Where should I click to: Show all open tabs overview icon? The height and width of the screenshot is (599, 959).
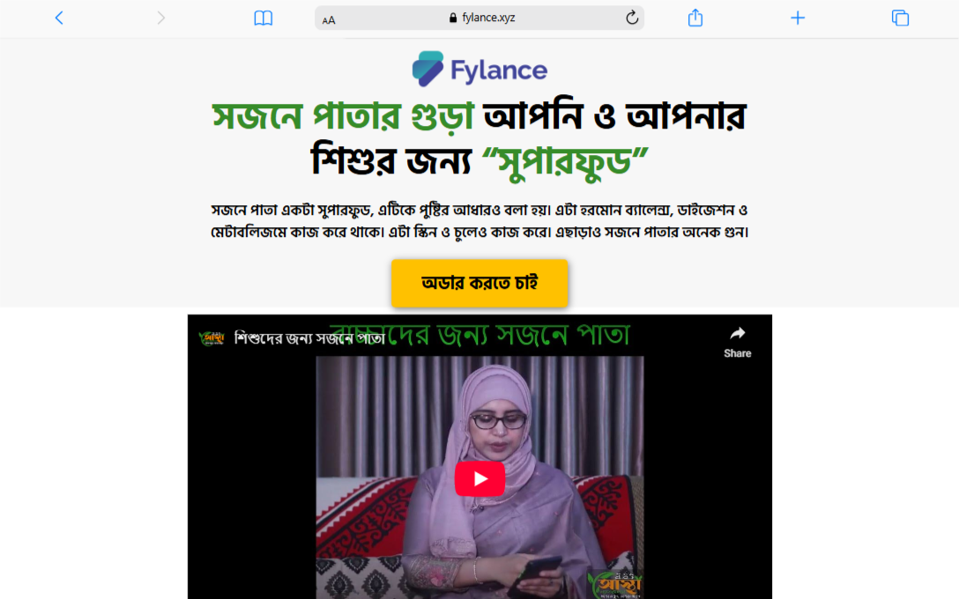(900, 18)
